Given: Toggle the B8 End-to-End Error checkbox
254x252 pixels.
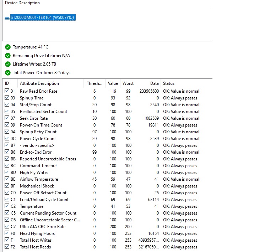Looking at the screenshot, I should point(7,152).
